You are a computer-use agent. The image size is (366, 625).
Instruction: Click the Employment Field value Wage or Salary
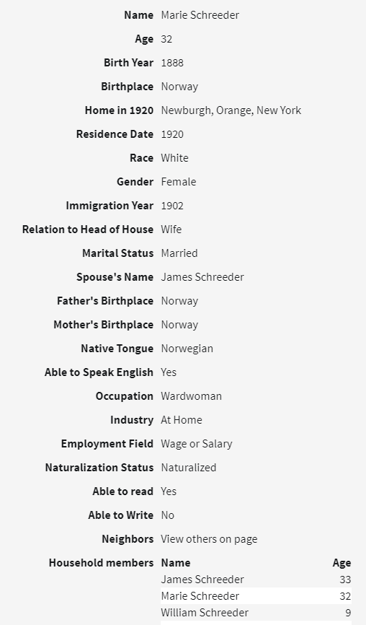(197, 444)
